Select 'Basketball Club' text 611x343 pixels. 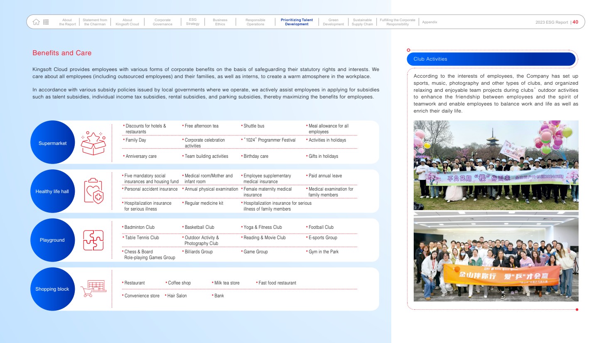pos(199,227)
